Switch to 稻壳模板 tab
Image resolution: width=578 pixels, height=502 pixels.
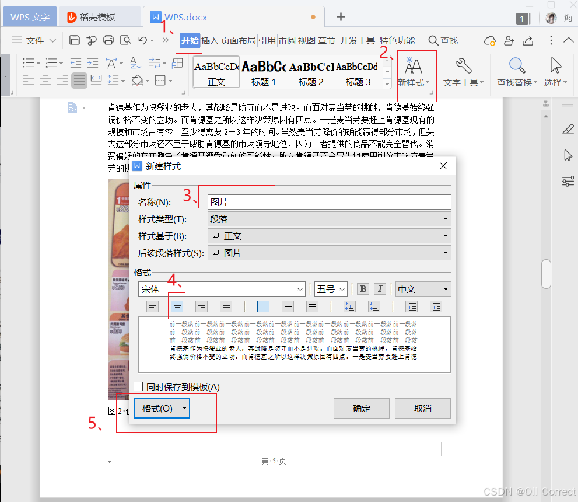coord(100,17)
